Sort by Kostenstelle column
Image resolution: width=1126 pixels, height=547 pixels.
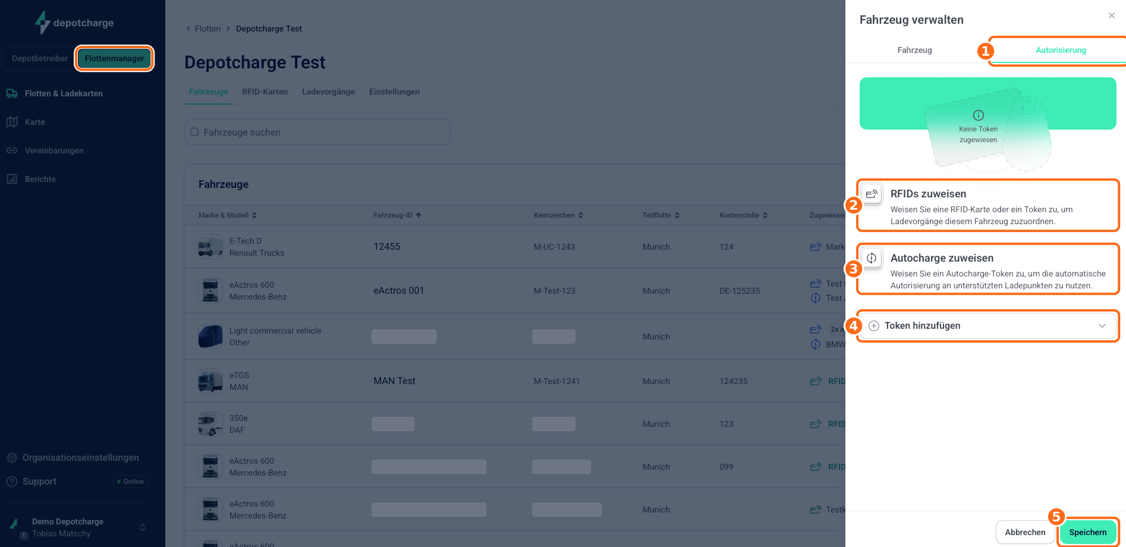[x=744, y=215]
